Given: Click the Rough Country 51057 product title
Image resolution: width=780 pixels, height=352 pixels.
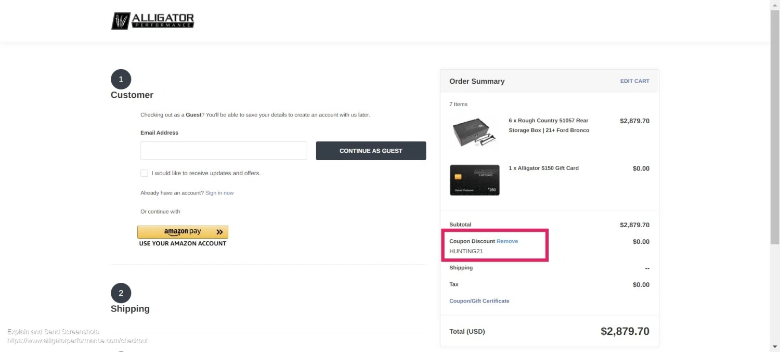Looking at the screenshot, I should click(549, 125).
